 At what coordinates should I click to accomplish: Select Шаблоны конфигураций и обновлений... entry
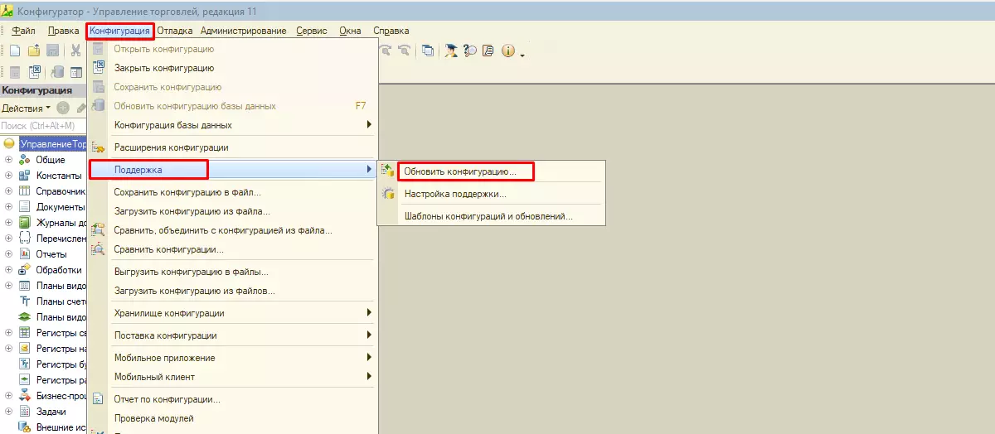[x=492, y=216]
